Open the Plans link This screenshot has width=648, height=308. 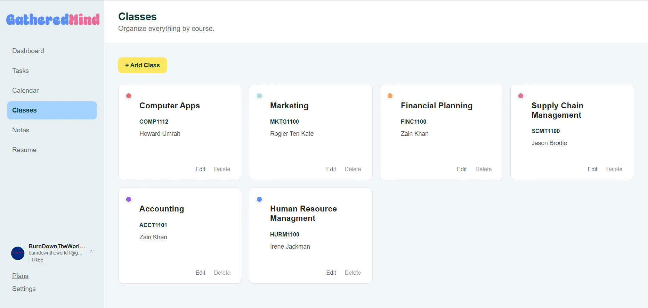pyautogui.click(x=20, y=276)
